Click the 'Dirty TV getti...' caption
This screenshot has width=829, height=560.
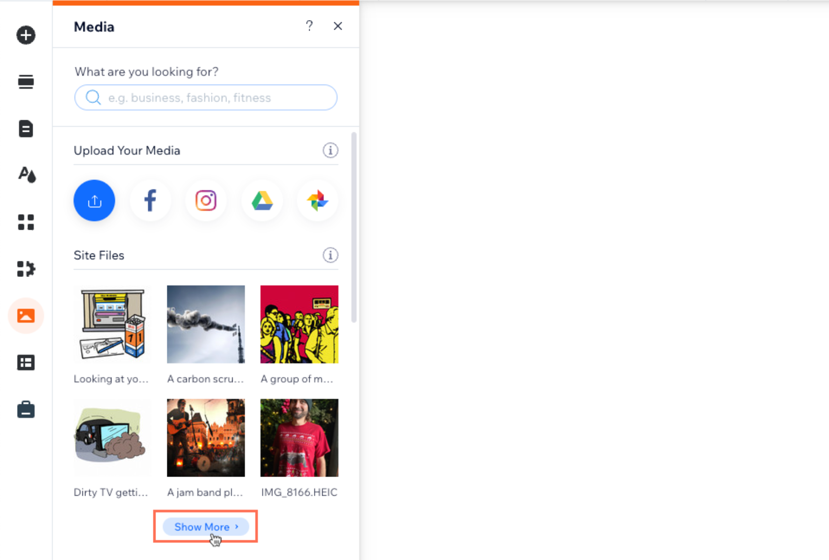[111, 492]
